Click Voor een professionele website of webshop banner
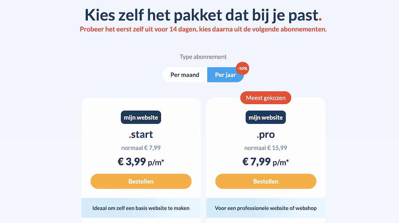 point(266,208)
